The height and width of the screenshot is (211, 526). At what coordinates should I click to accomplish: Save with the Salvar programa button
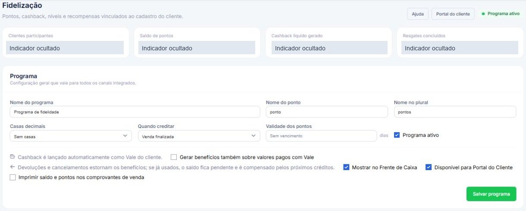point(491,194)
